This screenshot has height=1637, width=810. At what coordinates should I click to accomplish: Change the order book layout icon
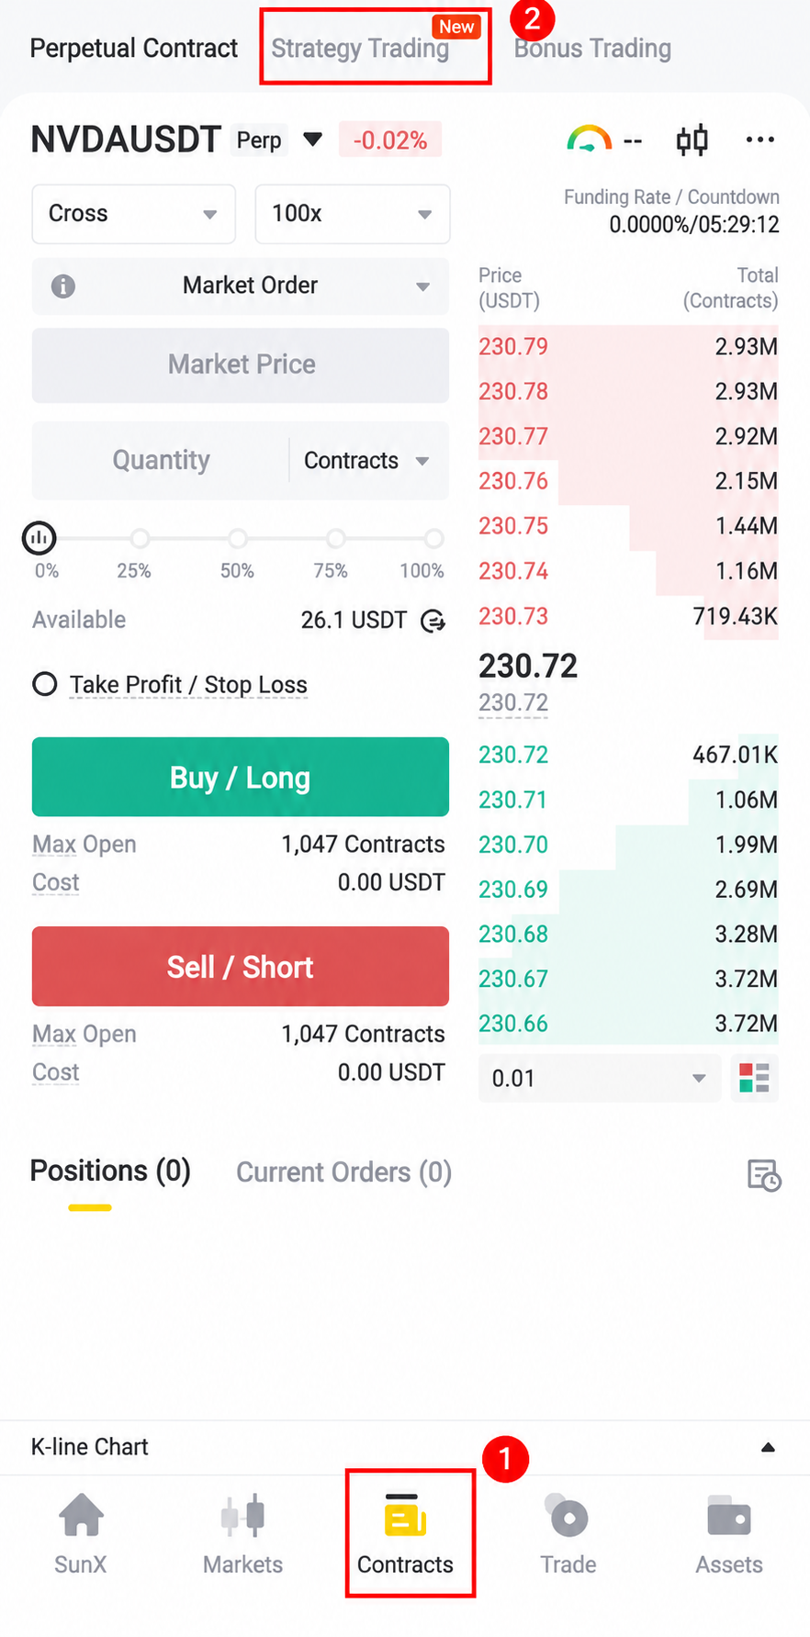pos(754,1078)
